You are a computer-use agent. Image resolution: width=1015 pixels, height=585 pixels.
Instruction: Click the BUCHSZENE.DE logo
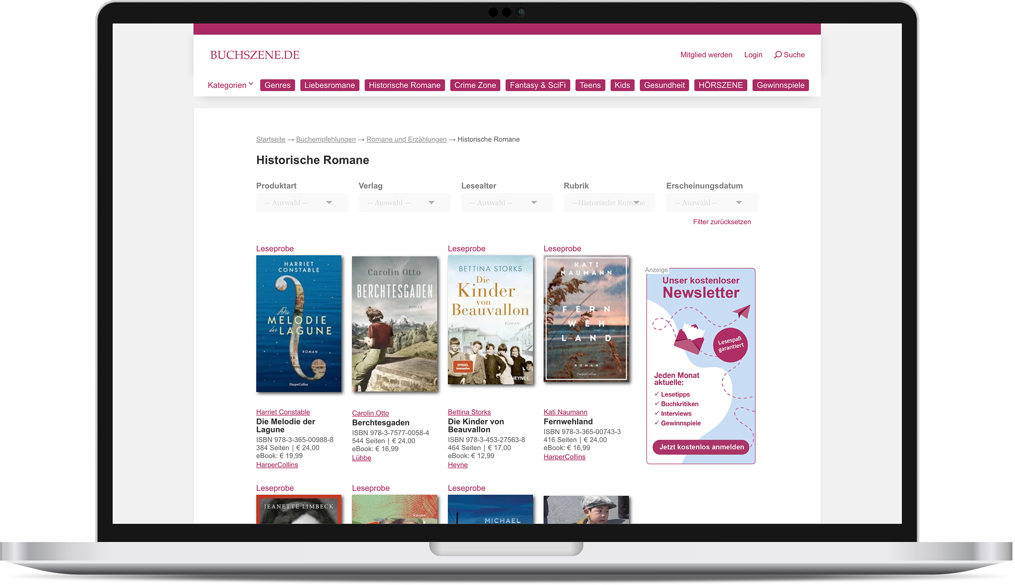pyautogui.click(x=254, y=55)
